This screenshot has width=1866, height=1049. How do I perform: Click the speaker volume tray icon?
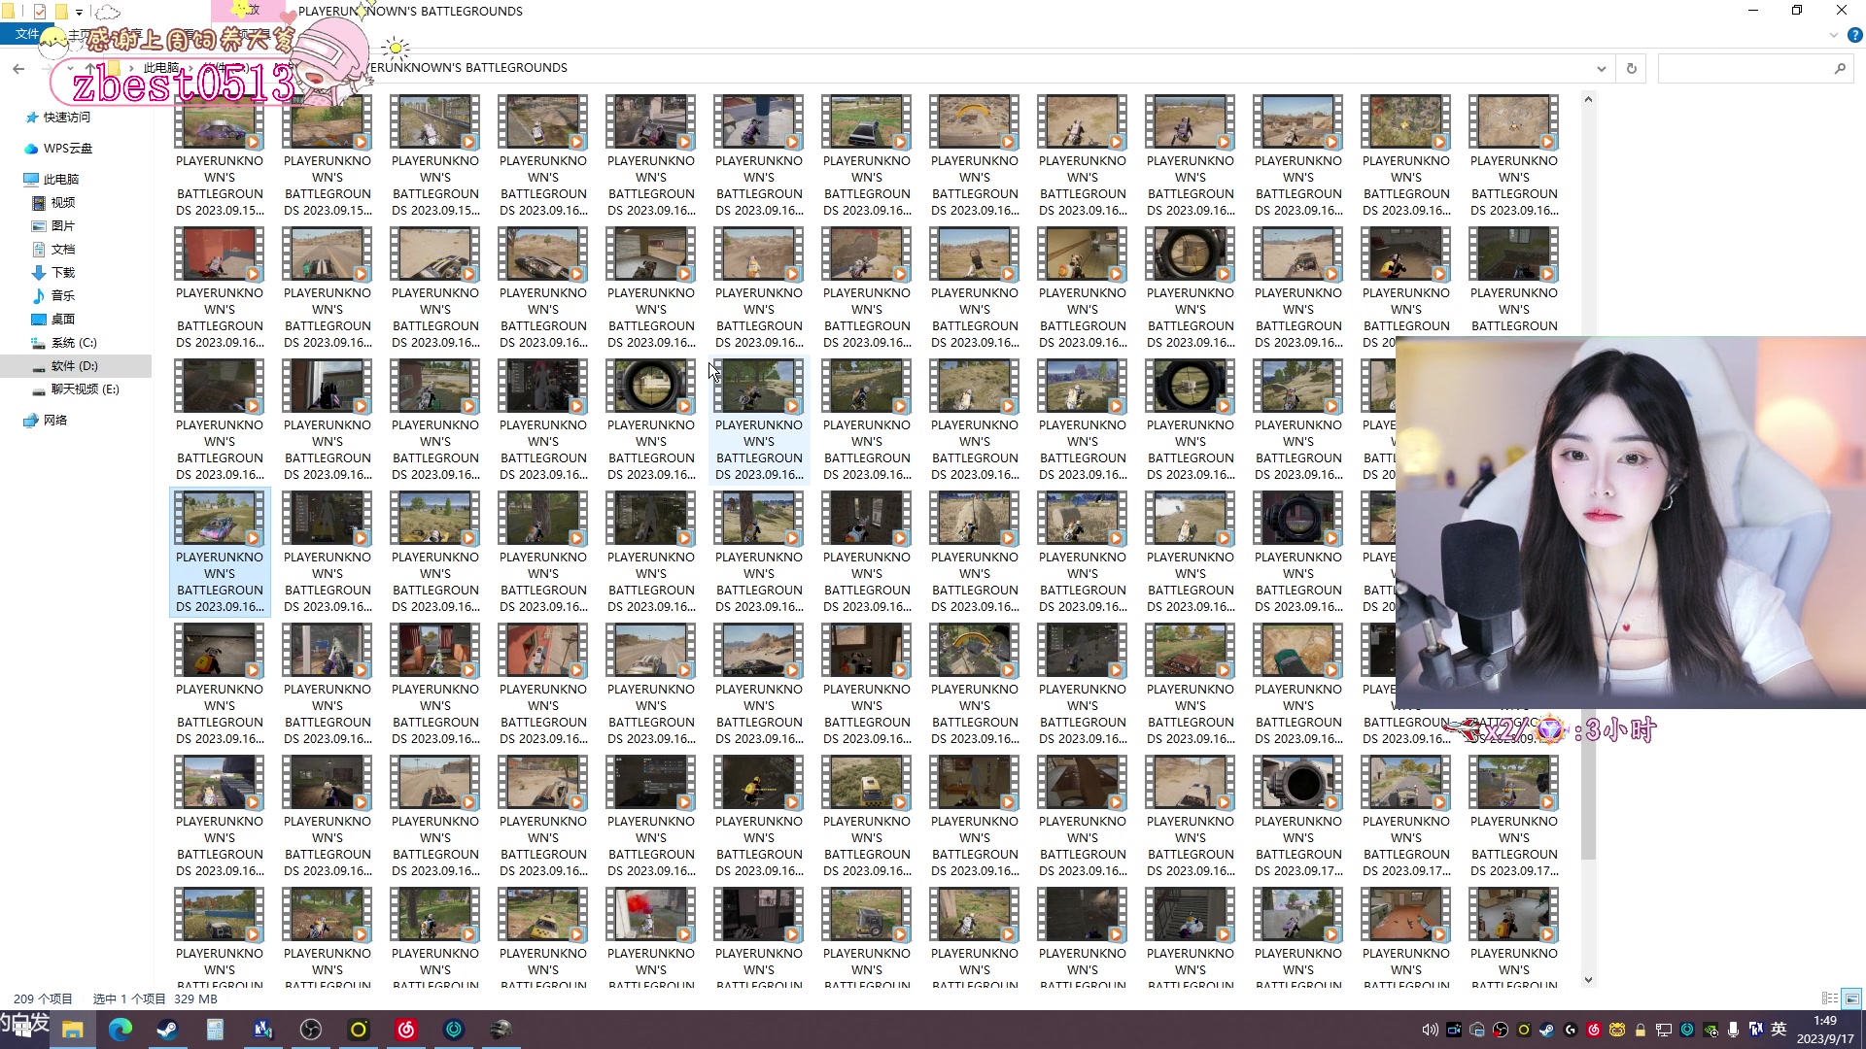click(x=1429, y=1030)
